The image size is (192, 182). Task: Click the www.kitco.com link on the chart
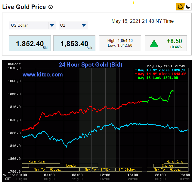[x=43, y=75]
